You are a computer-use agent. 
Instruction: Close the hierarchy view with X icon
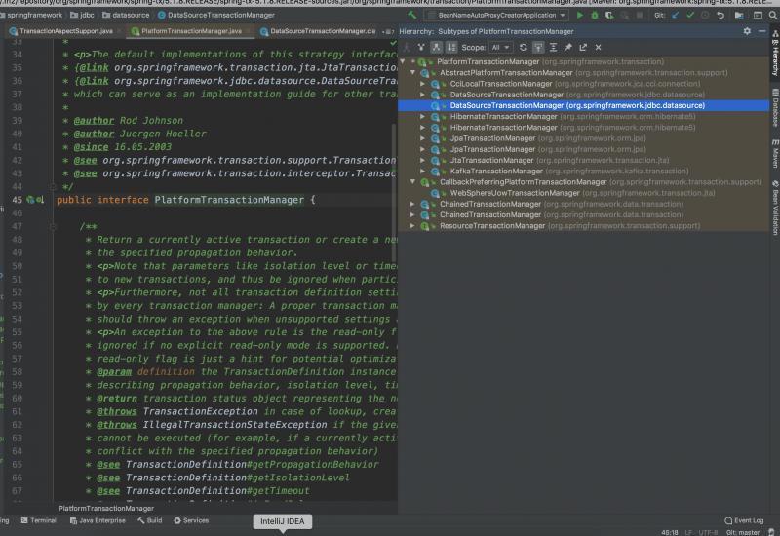pos(598,47)
